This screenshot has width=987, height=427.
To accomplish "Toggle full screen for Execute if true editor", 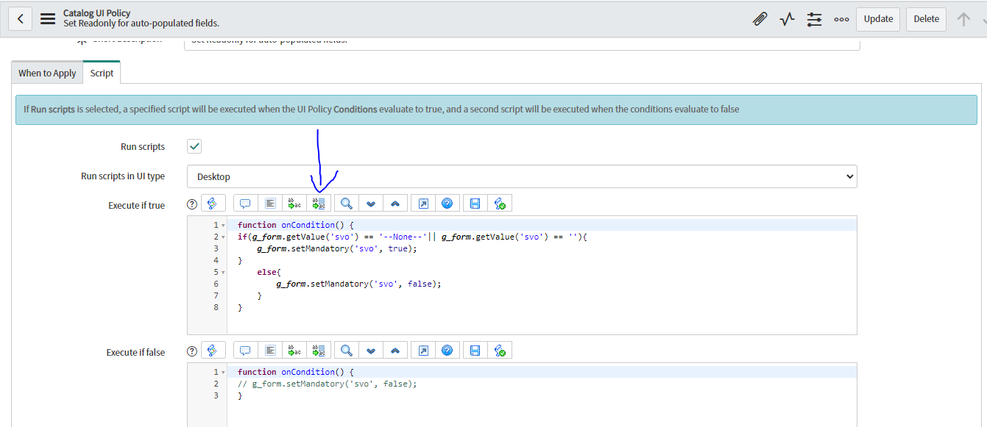I will 423,204.
